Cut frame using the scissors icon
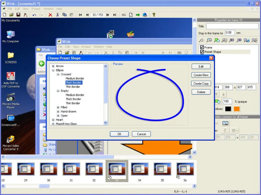 57,15
